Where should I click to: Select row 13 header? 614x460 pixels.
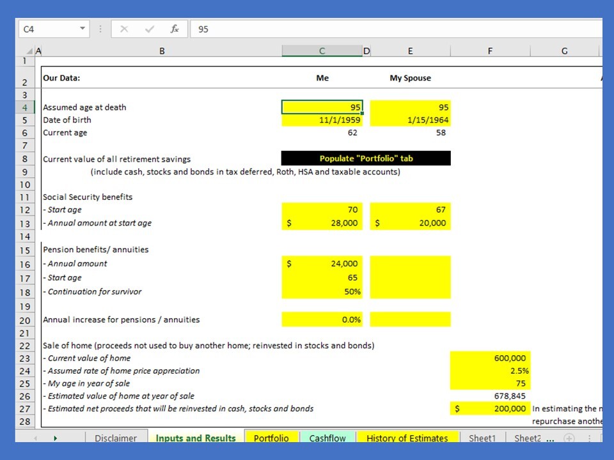click(25, 224)
